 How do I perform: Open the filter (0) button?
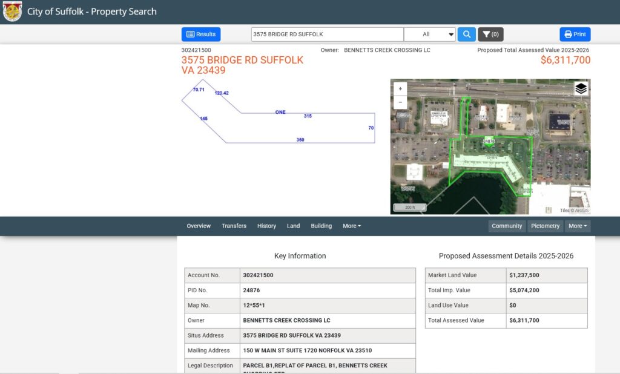click(x=490, y=34)
